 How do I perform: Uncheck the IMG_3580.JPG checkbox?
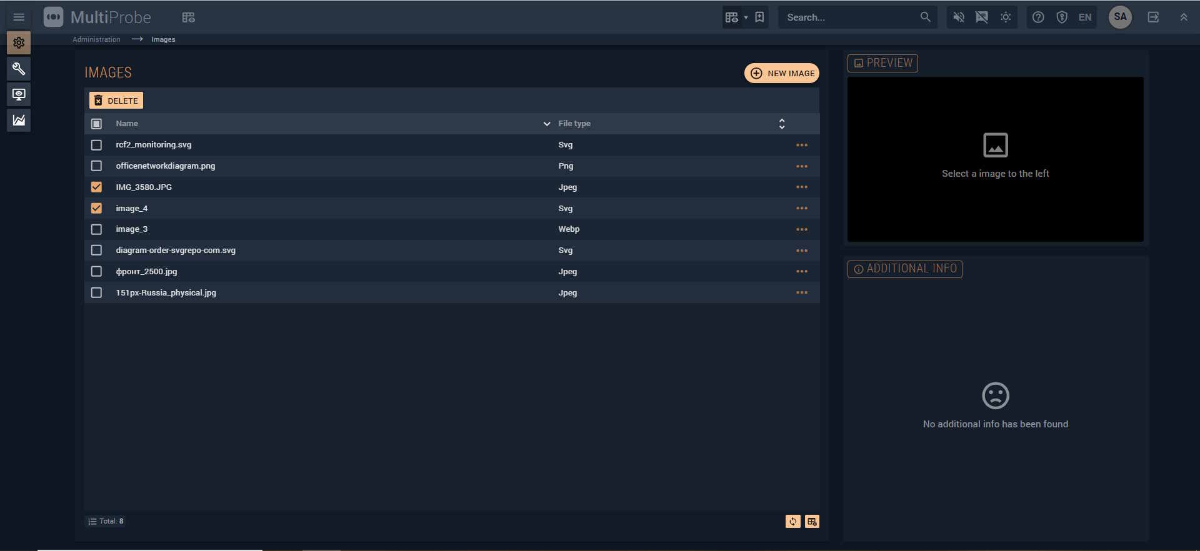96,187
